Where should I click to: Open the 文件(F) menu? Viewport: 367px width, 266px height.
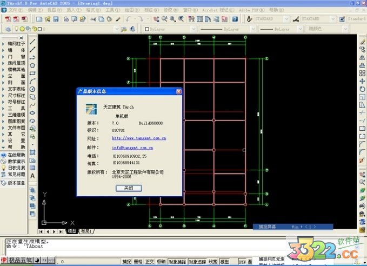coord(15,10)
